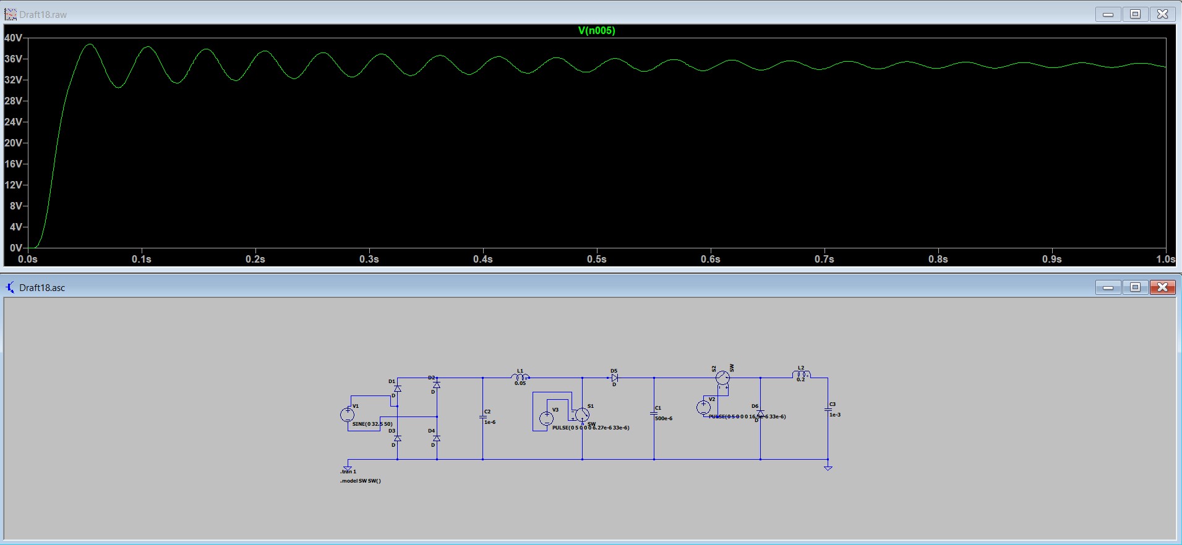1182x545 pixels.
Task: Click the 0.5s label on the time axis
Action: pos(597,260)
